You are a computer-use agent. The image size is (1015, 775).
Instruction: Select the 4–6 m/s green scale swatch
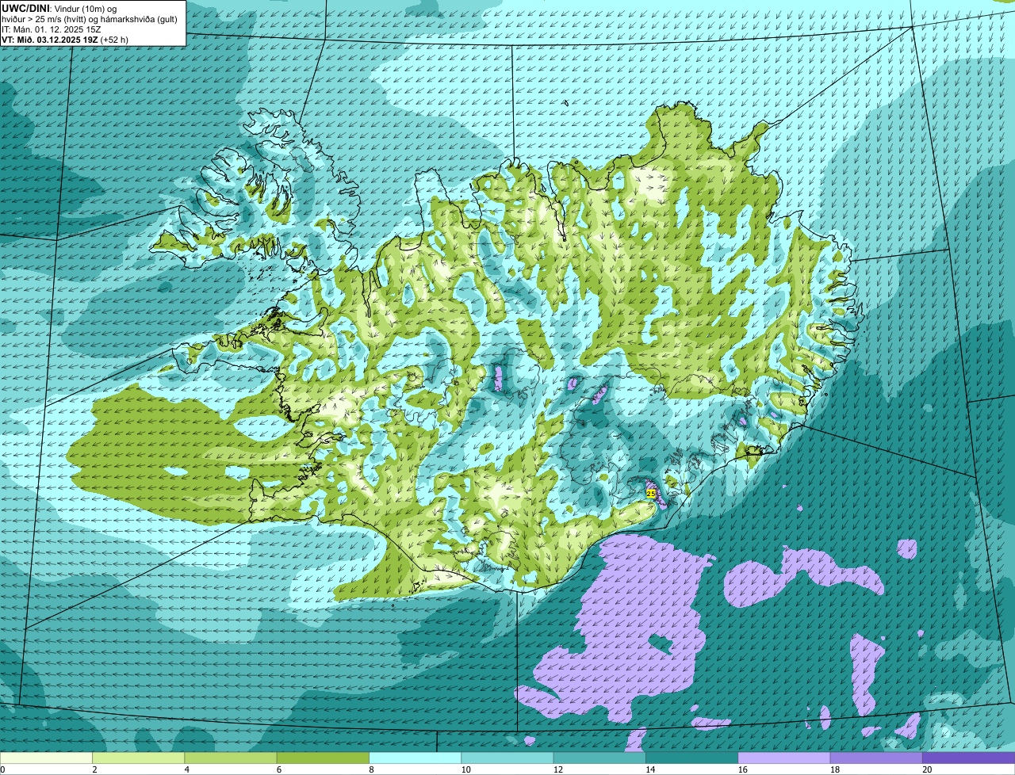tap(231, 758)
